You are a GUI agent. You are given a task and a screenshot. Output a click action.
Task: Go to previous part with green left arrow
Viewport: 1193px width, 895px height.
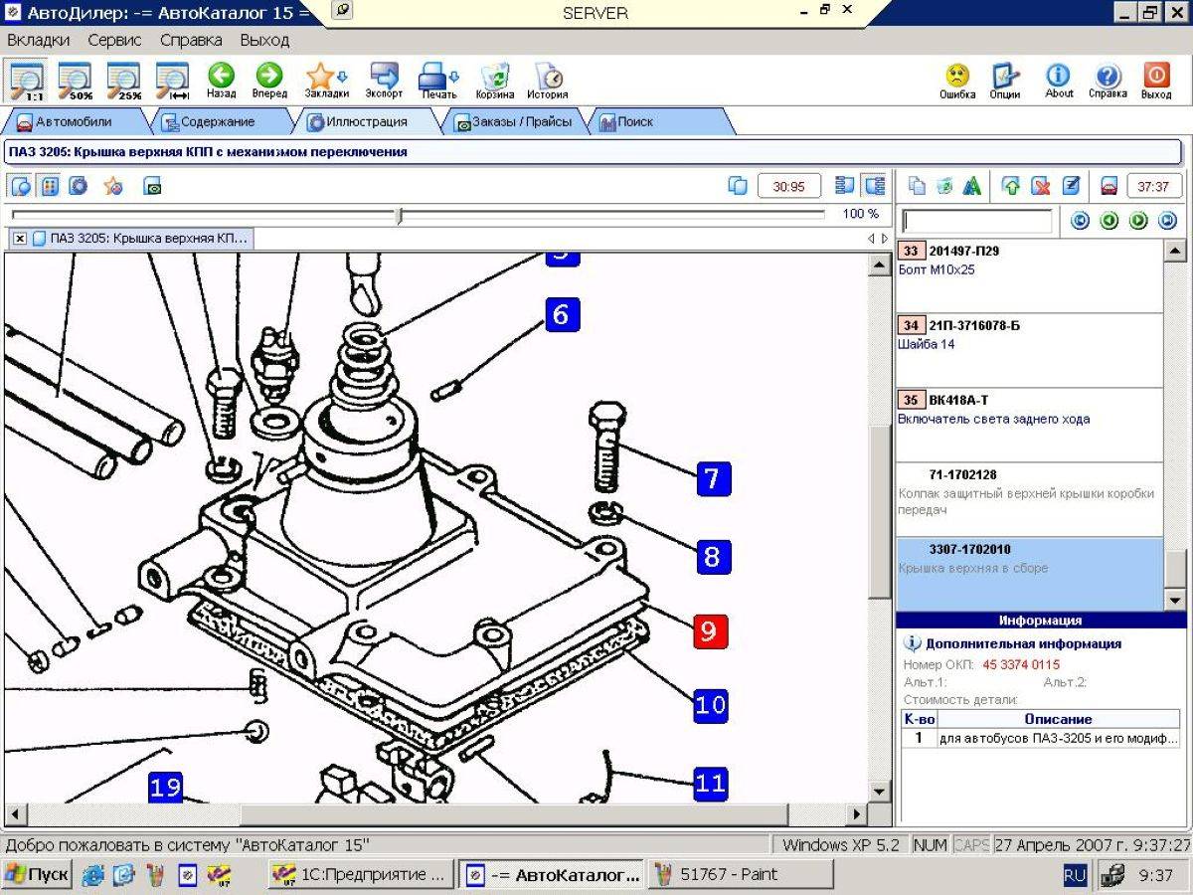pyautogui.click(x=1109, y=221)
